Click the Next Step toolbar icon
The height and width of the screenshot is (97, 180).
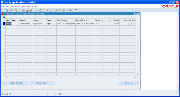pyautogui.click(x=20, y=11)
